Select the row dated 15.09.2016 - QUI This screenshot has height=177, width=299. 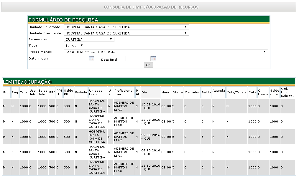coord(150,106)
